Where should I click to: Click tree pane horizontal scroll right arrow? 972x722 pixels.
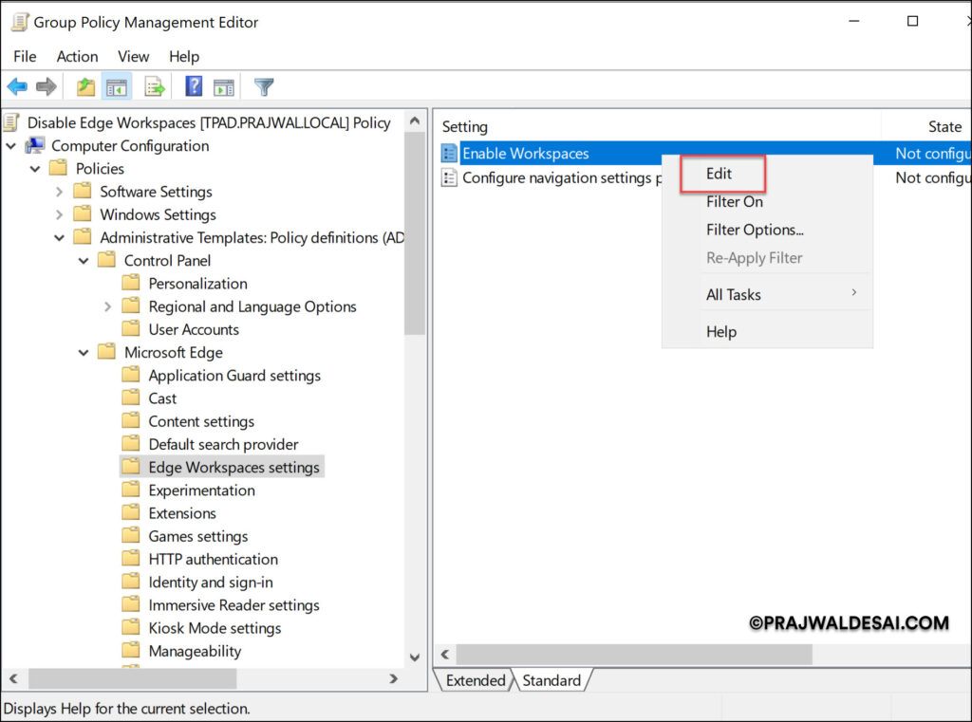393,678
